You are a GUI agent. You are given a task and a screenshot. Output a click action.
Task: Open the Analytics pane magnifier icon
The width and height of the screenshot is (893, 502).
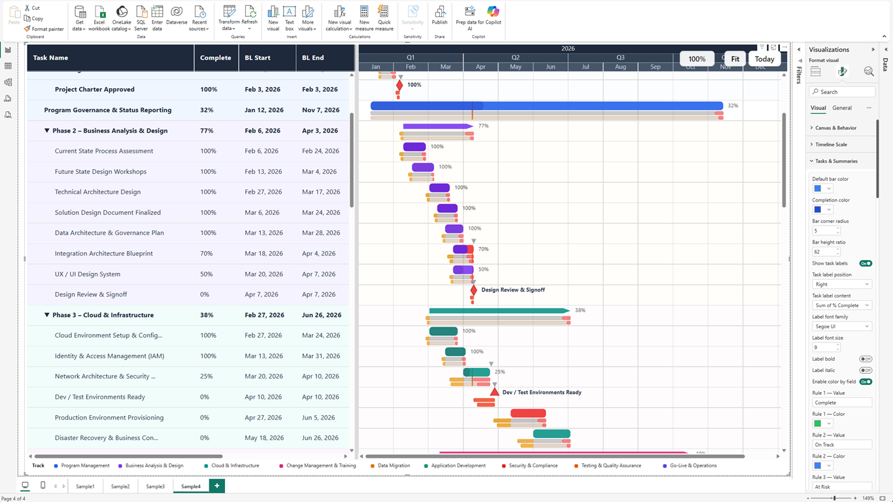(x=869, y=71)
